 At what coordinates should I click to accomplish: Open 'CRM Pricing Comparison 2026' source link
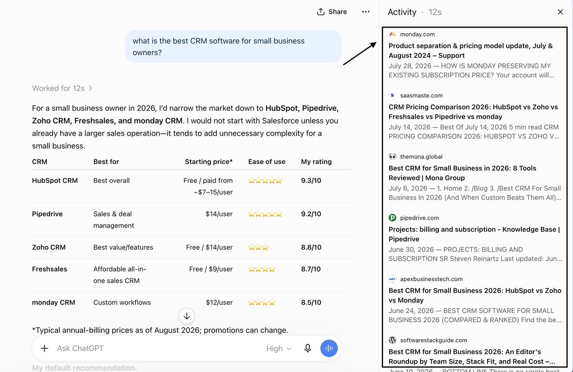473,112
